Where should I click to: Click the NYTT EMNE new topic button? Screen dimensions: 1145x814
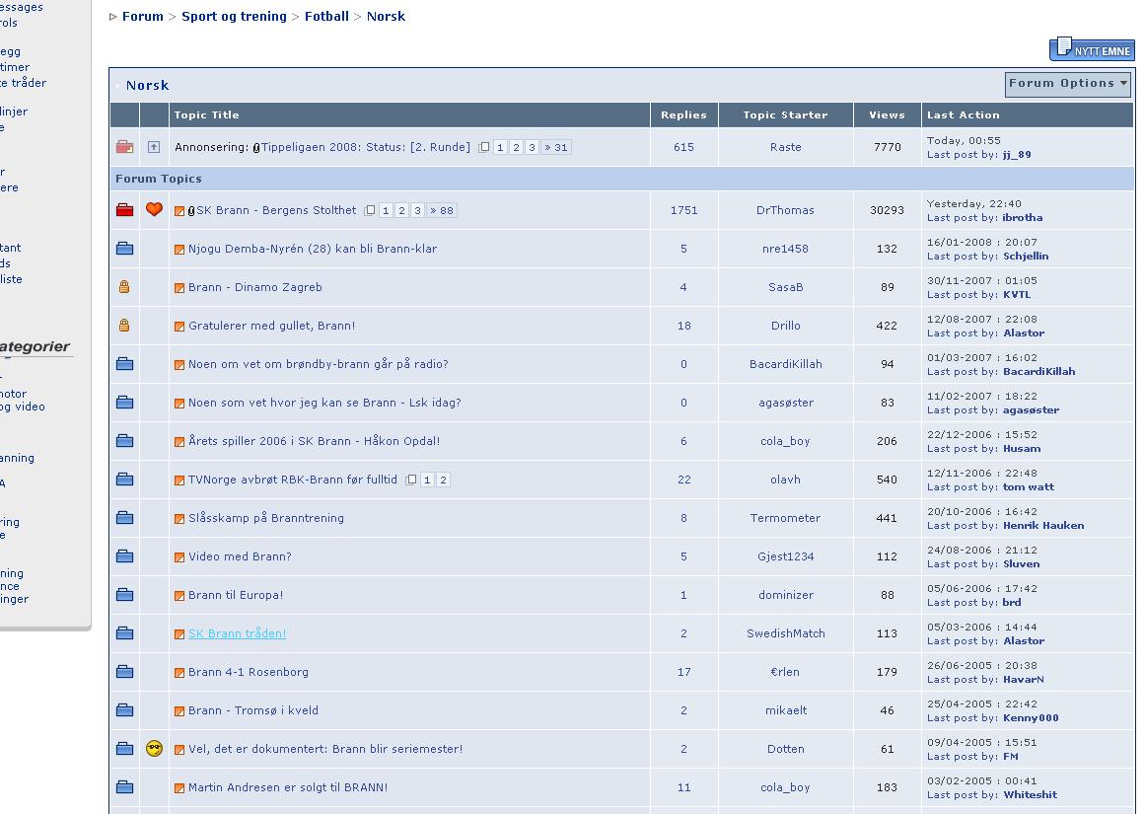tap(1092, 49)
